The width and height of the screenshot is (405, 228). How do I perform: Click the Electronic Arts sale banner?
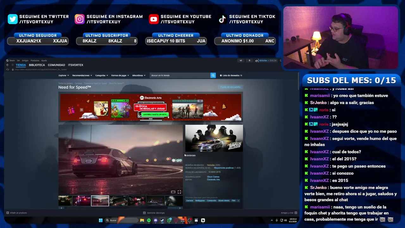point(151,107)
